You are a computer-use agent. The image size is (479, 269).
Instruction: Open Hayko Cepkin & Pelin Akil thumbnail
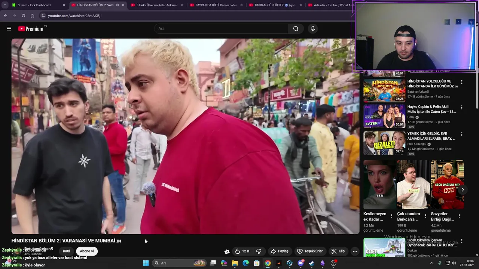(x=384, y=116)
